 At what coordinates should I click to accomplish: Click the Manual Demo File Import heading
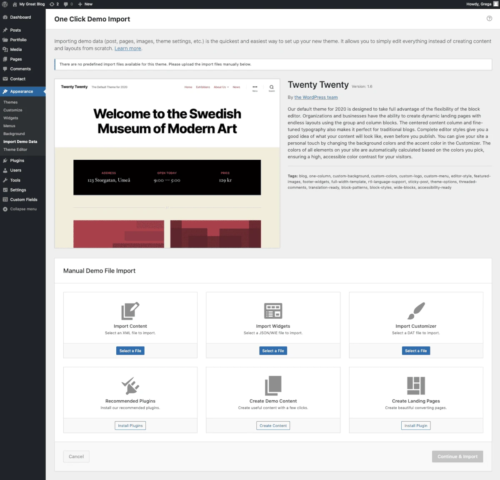point(100,271)
